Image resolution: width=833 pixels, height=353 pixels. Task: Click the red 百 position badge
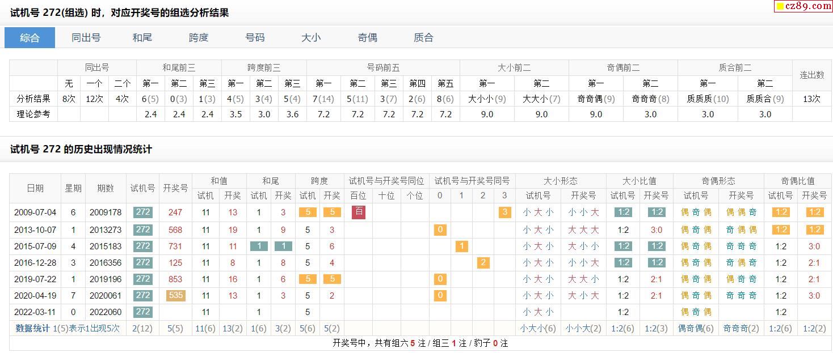[358, 212]
